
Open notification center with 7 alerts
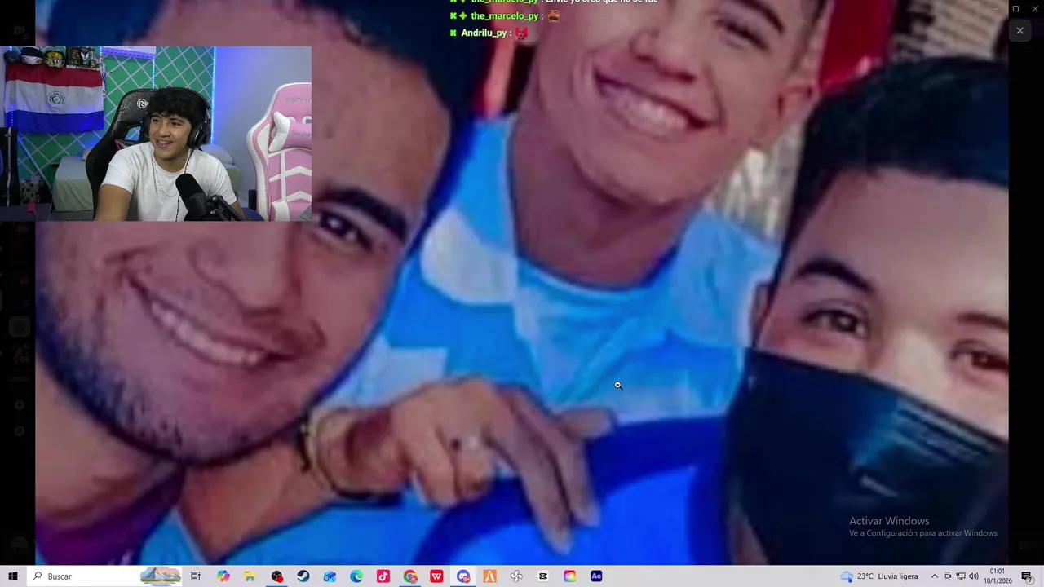1027,576
